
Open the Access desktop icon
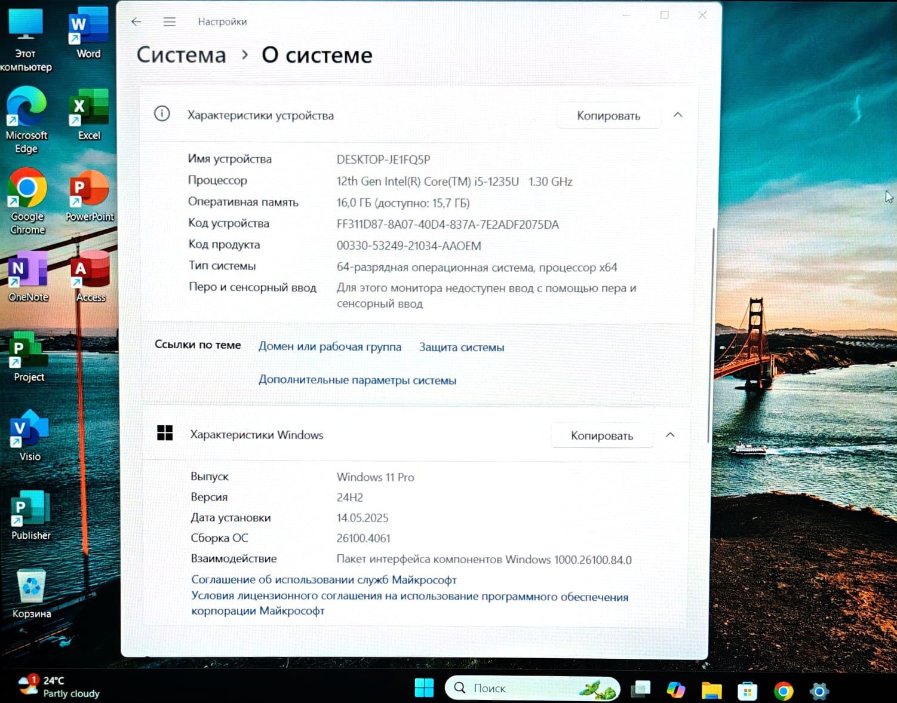pos(90,276)
